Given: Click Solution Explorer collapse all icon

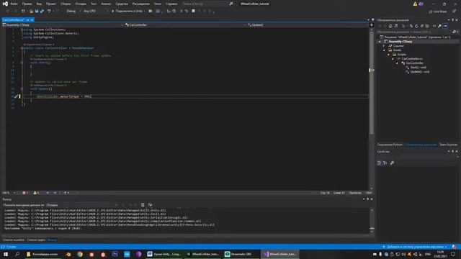Looking at the screenshot, I should (422, 26).
